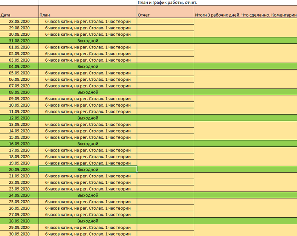The height and width of the screenshot is (236, 297).
Task: Click the 'План' column header cell
Action: tap(88, 12)
